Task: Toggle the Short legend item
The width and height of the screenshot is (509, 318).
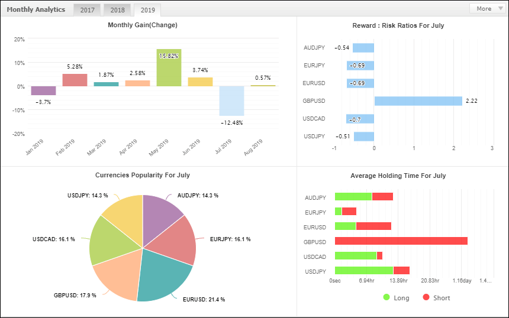Action: click(x=436, y=297)
